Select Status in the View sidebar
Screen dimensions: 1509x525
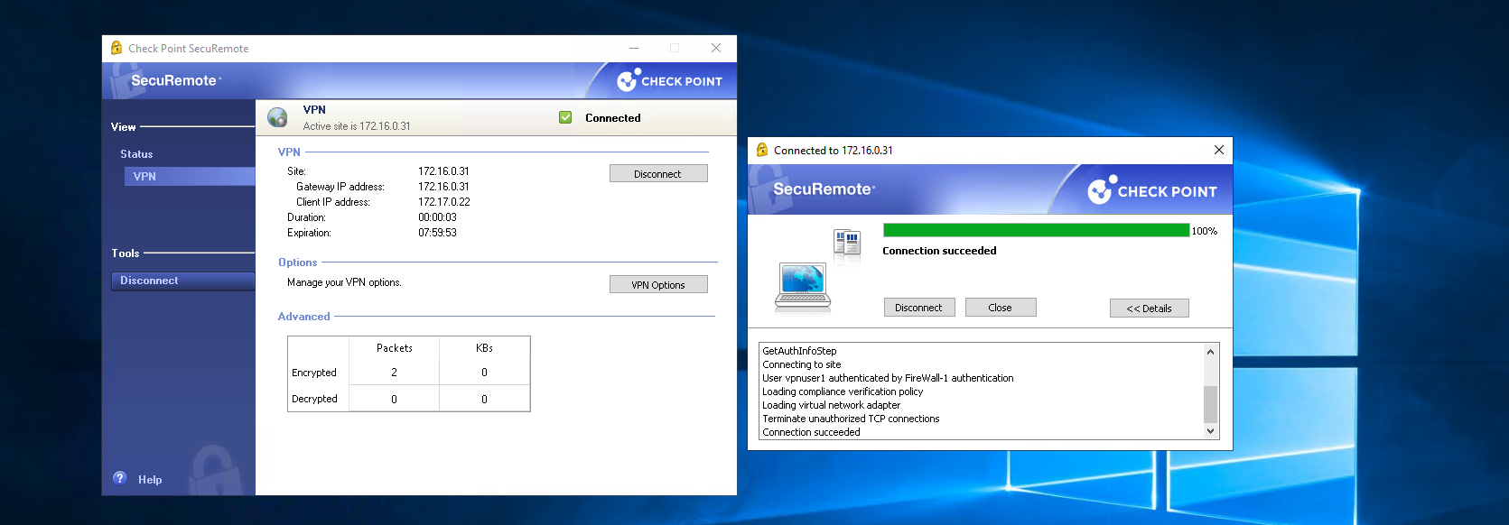coord(136,154)
